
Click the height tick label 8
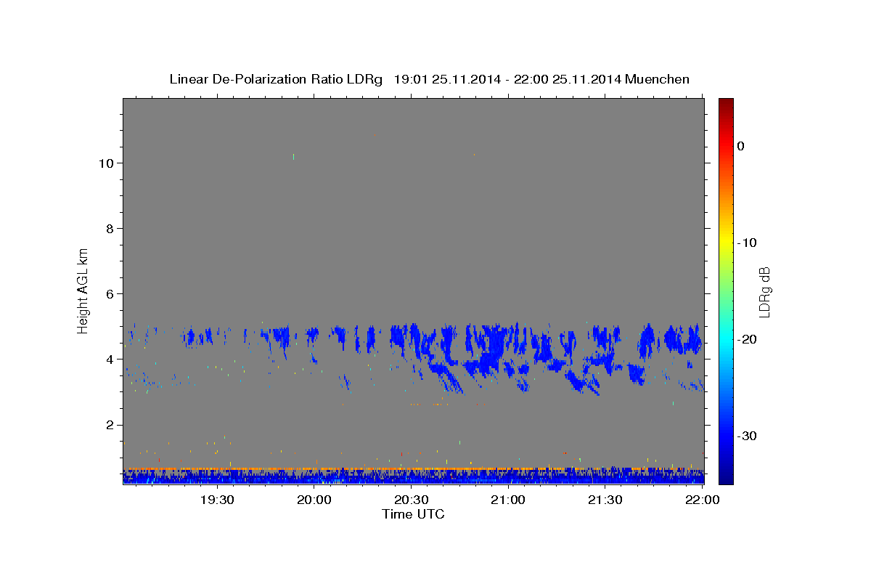[108, 229]
